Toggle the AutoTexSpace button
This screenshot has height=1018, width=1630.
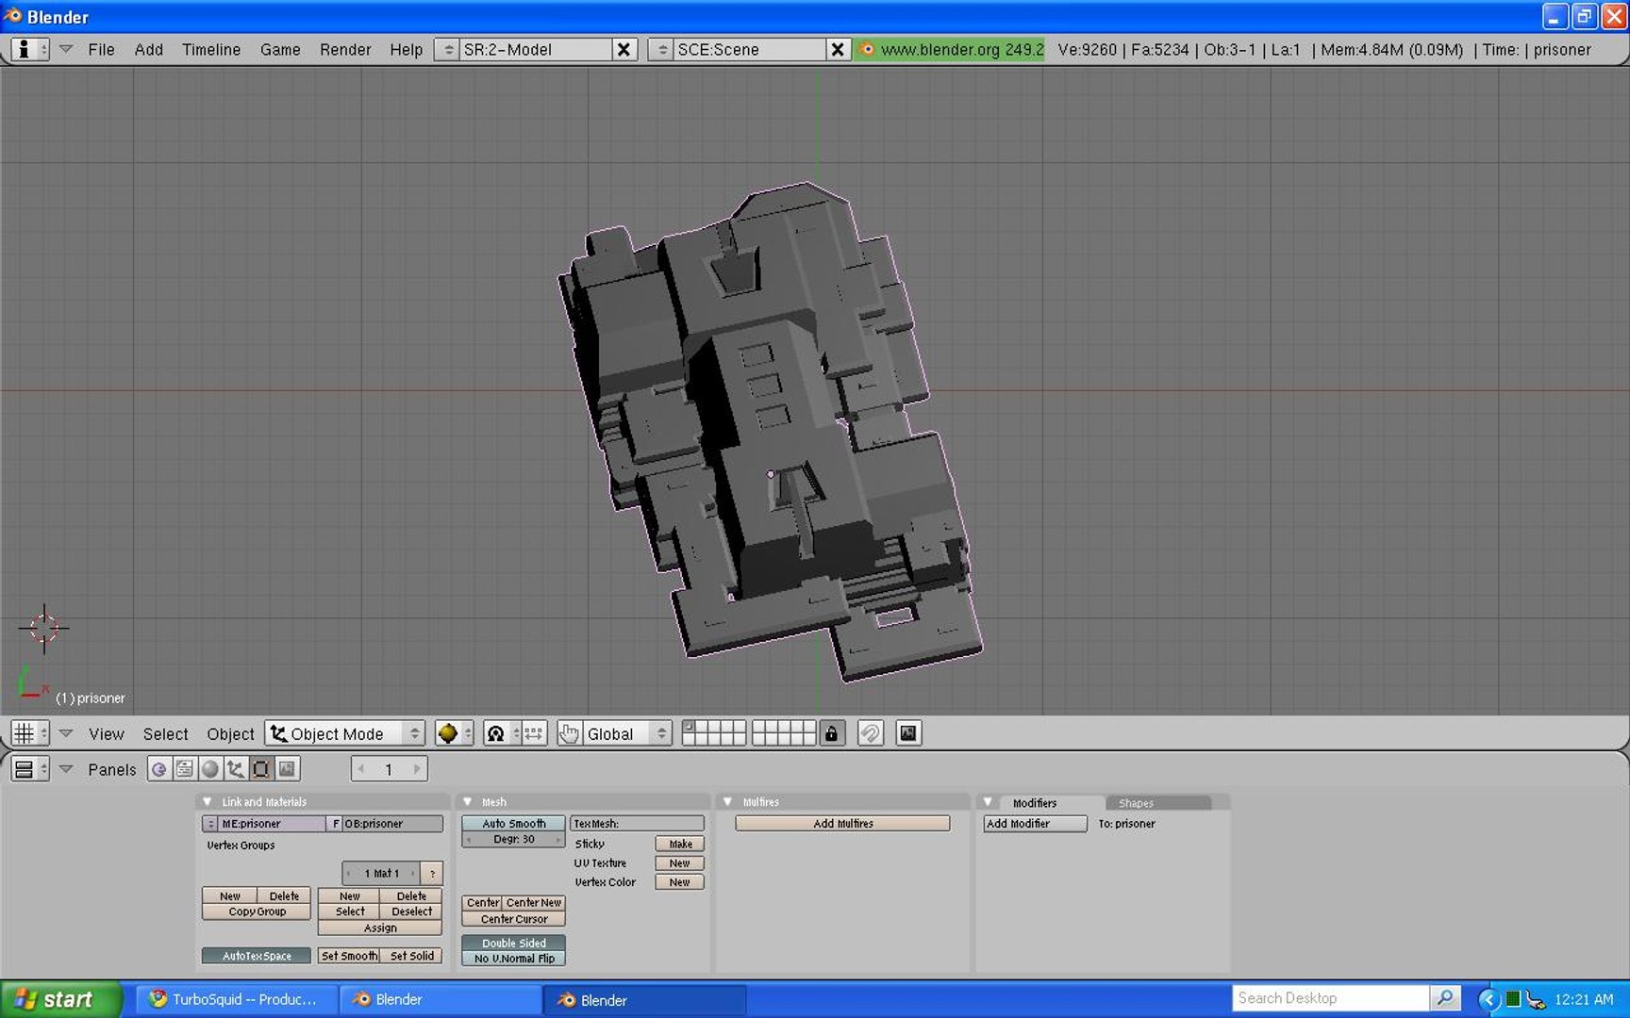point(257,956)
